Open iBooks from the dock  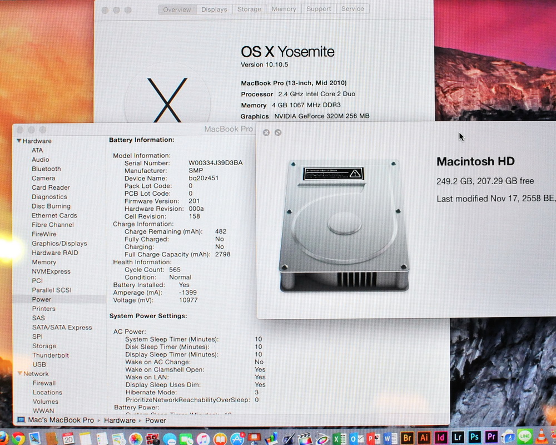[220, 439]
